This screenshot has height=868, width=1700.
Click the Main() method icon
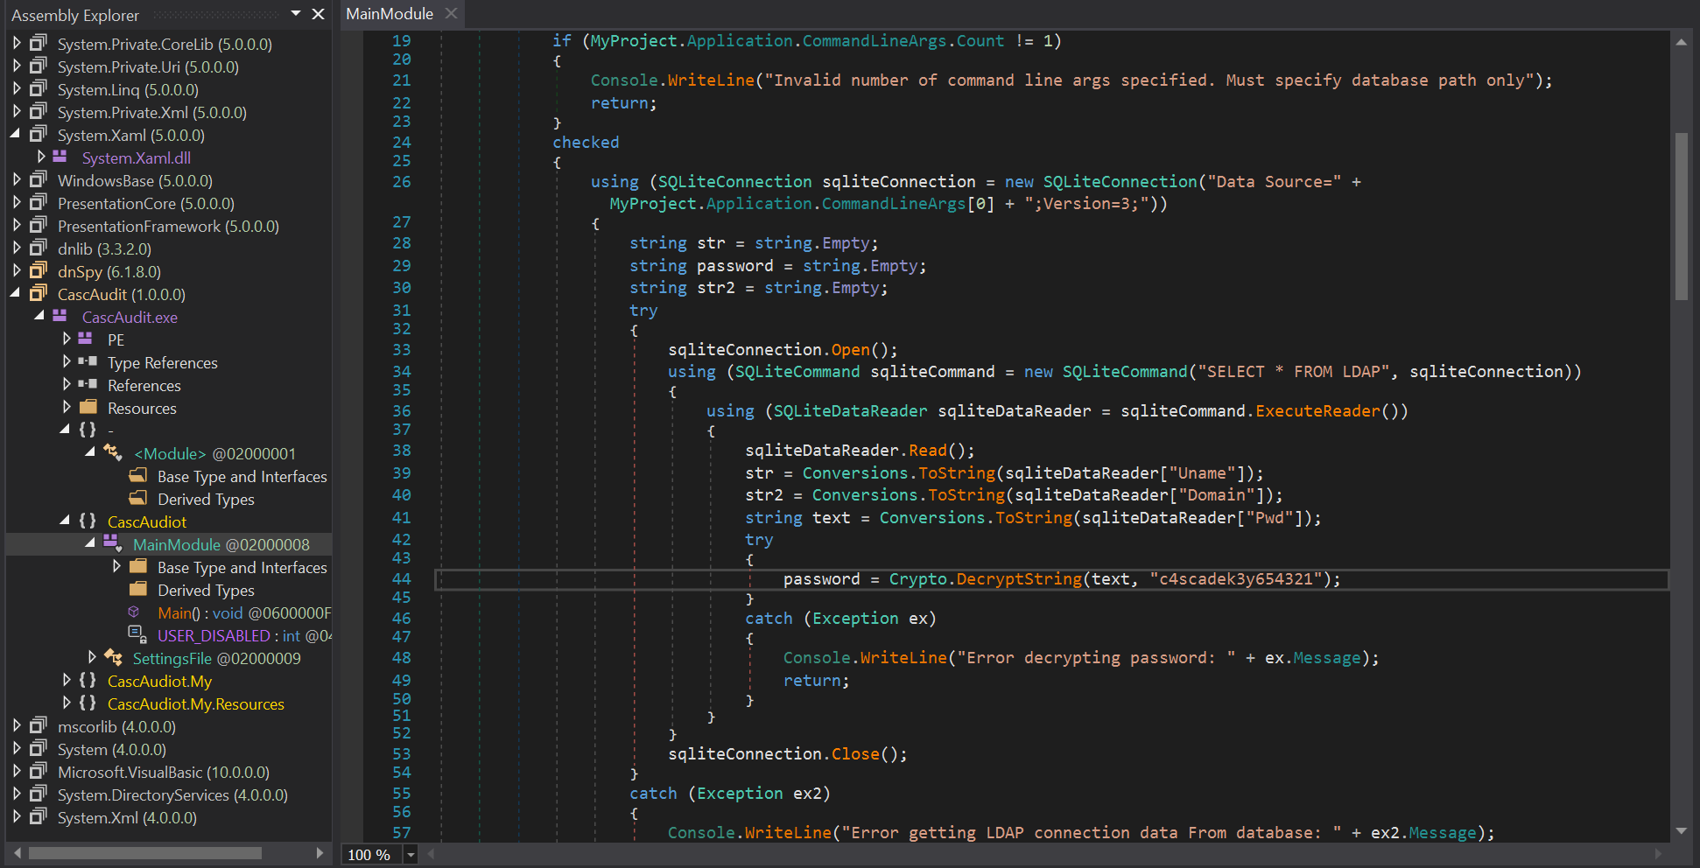(x=134, y=612)
